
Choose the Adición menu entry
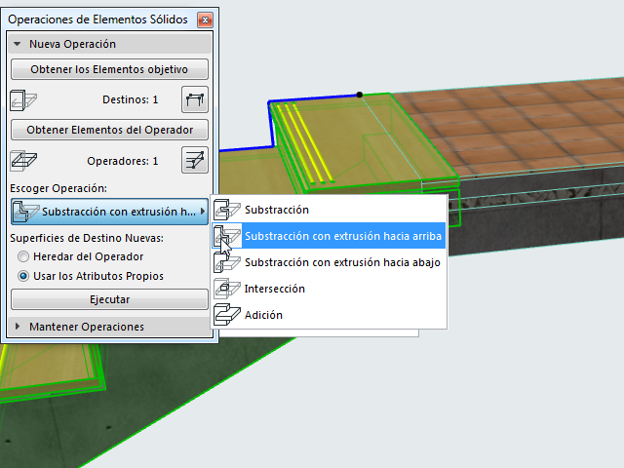(x=330, y=315)
